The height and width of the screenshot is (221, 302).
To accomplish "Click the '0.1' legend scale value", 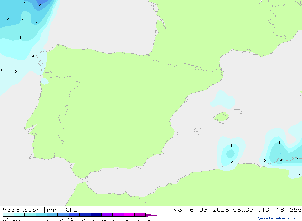I will pyautogui.click(x=5, y=219).
